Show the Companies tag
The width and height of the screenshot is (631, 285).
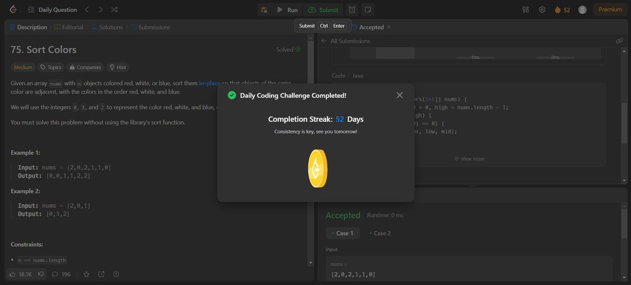[85, 67]
